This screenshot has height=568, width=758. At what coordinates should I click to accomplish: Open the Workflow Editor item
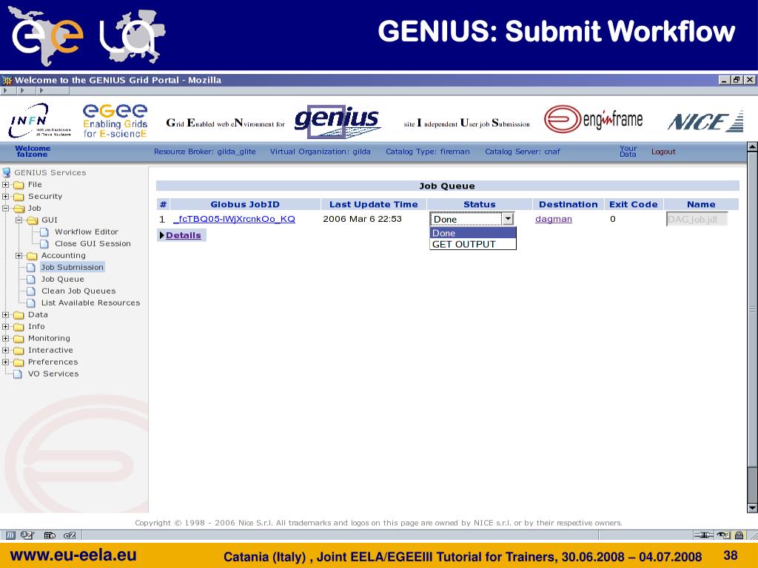click(x=87, y=231)
